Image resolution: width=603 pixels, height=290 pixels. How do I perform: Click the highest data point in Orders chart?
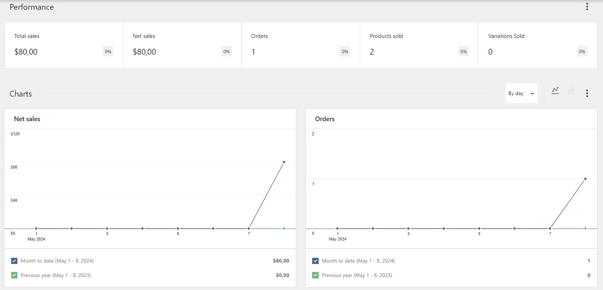(585, 179)
